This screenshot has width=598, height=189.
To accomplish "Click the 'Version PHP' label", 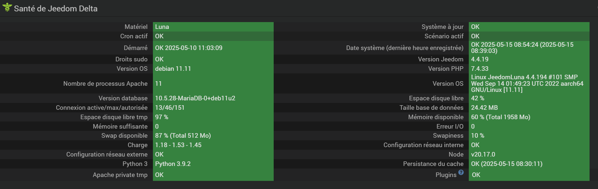I will (446, 69).
